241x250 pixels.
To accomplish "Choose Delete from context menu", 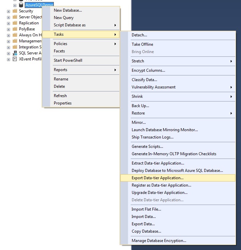I will (81, 86).
